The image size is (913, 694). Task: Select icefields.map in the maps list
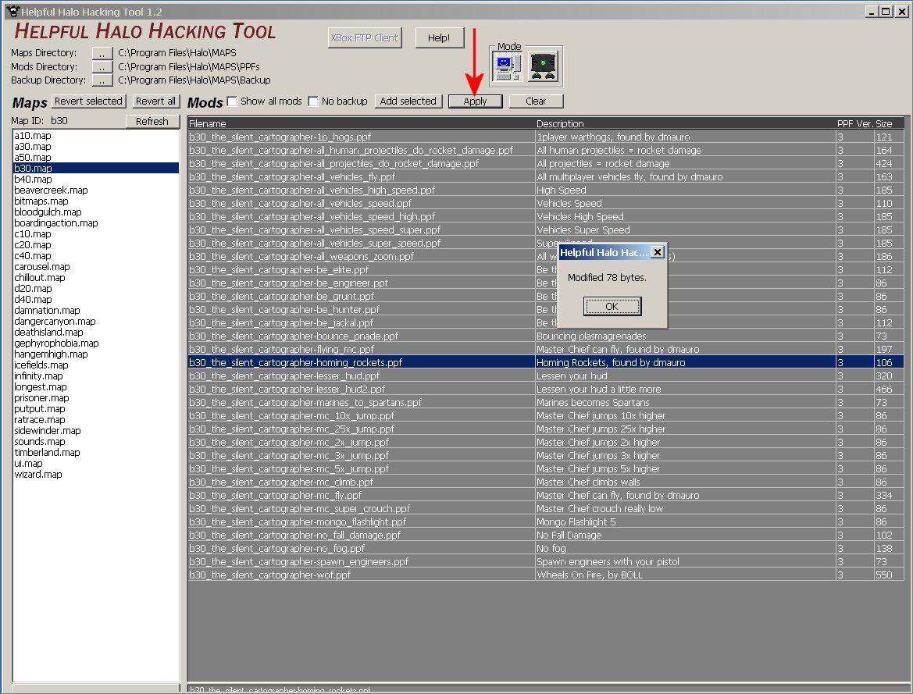click(95, 365)
